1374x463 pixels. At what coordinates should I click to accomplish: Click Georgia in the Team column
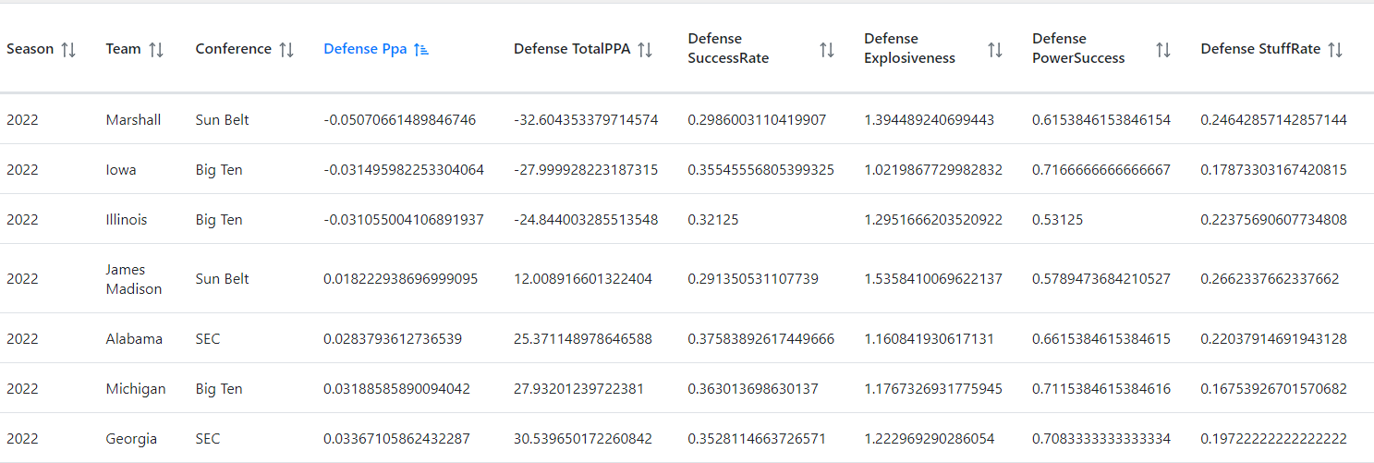pos(131,439)
